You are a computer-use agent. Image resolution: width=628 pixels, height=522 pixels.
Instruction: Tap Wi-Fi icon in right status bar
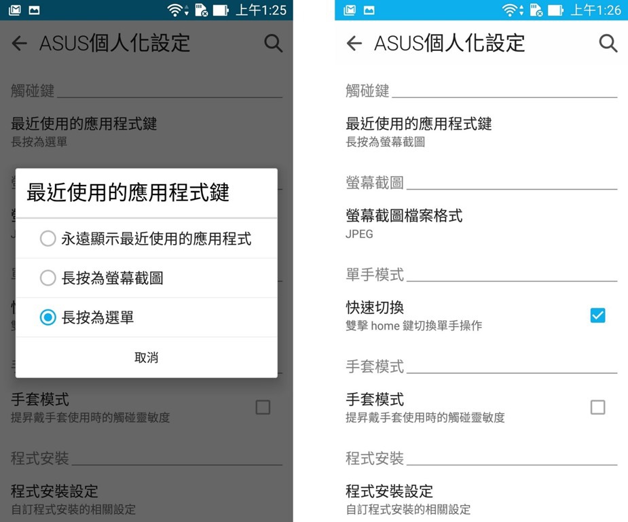511,10
